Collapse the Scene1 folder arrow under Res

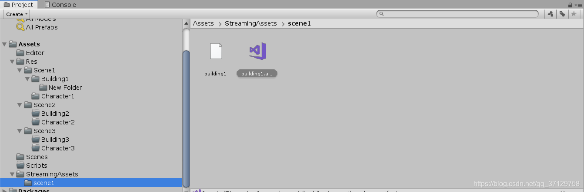point(20,70)
